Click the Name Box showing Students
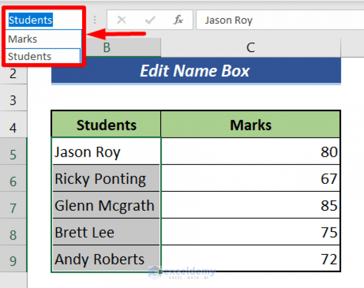This screenshot has width=364, height=288. (43, 20)
